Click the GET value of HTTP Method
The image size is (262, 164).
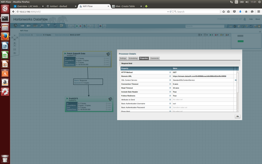click(x=175, y=72)
